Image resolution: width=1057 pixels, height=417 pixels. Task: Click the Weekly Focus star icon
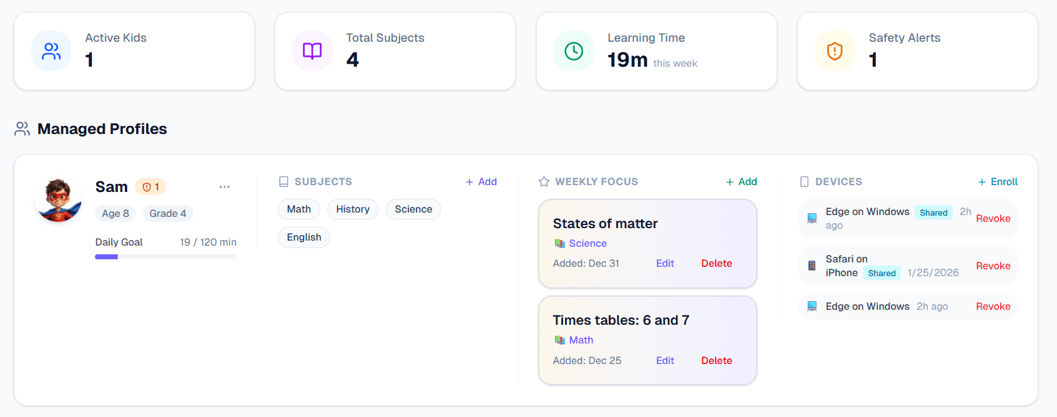[544, 182]
